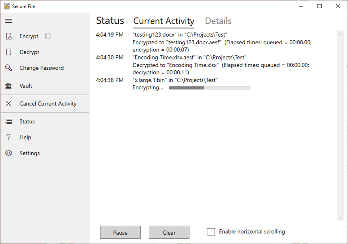348x244 pixels.
Task: Open Status via the list icon
Action: tap(8, 122)
